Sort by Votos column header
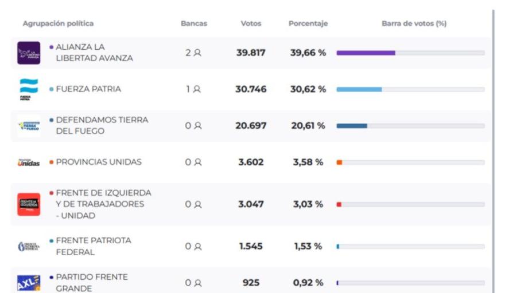 [x=251, y=24]
